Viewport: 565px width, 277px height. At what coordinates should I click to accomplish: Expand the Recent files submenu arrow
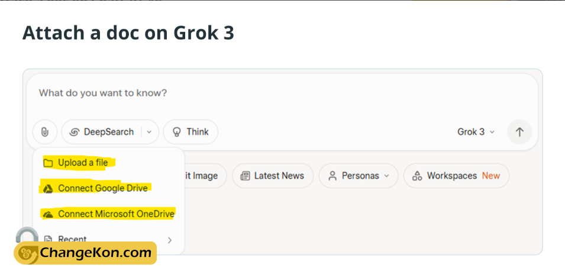click(170, 240)
